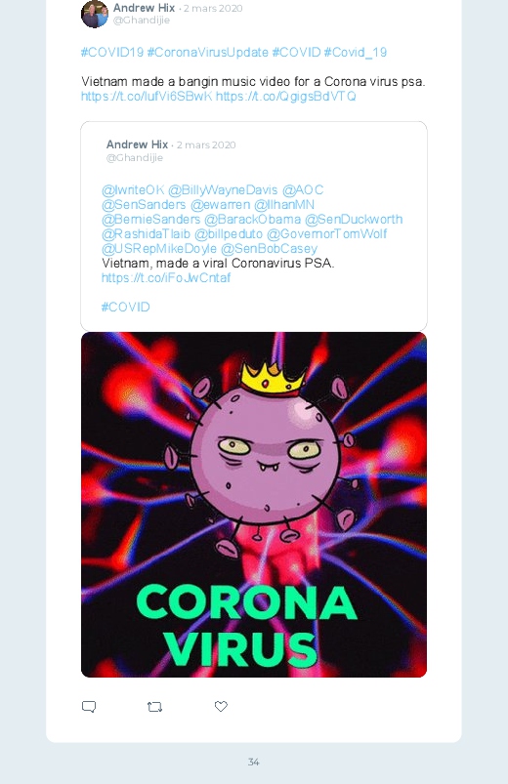Like the tweet with heart icon
508x784 pixels.
(221, 706)
